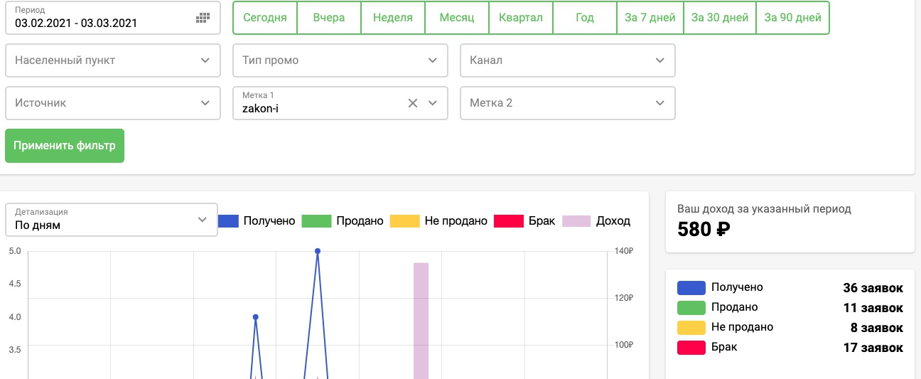Click the blue data point at chart peak
The width and height of the screenshot is (921, 379).
(318, 251)
